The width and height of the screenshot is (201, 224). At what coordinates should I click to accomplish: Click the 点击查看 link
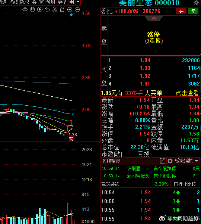(187, 93)
